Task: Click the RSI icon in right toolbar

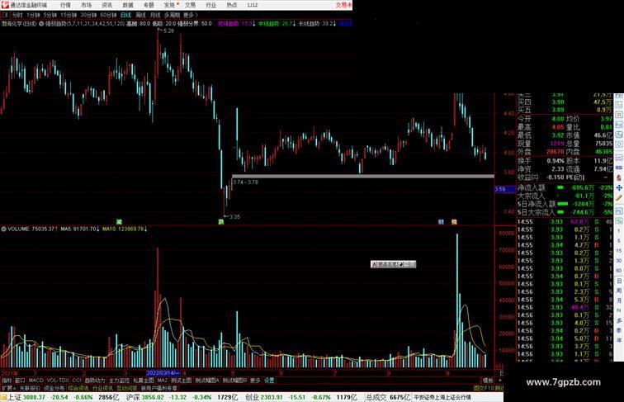Action: (619, 168)
